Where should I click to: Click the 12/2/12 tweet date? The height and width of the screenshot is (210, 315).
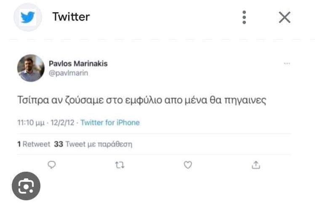coord(63,123)
